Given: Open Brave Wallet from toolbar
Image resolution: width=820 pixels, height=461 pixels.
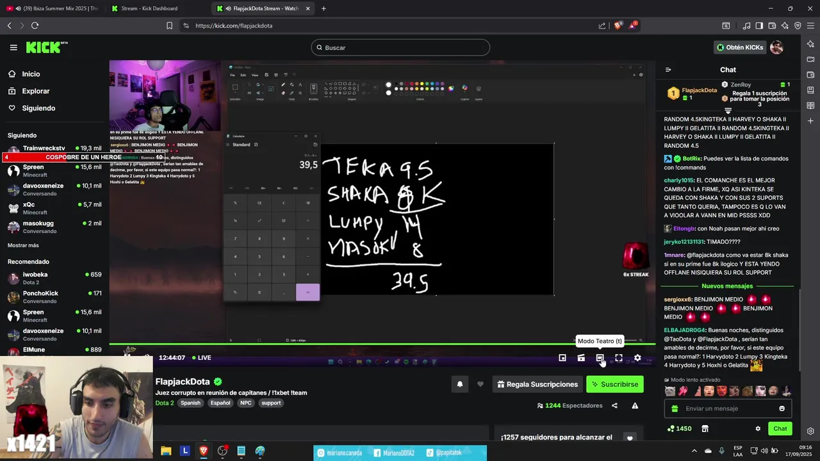Looking at the screenshot, I should (x=772, y=26).
